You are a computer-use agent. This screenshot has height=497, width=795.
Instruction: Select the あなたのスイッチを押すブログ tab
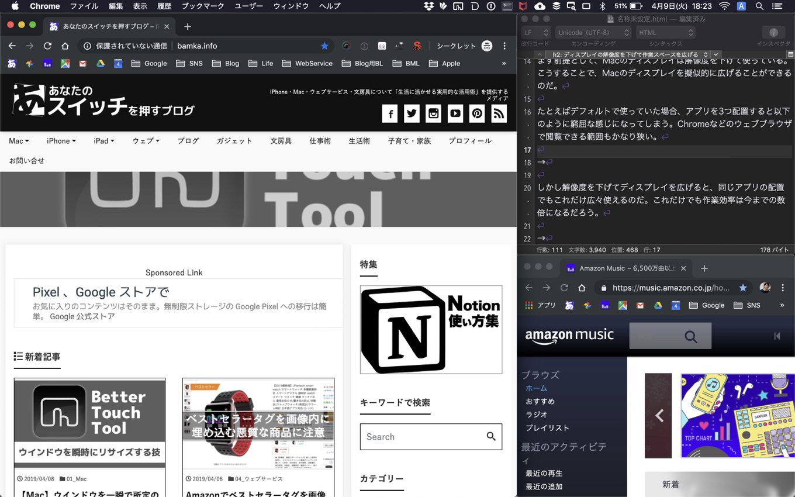[x=110, y=26]
